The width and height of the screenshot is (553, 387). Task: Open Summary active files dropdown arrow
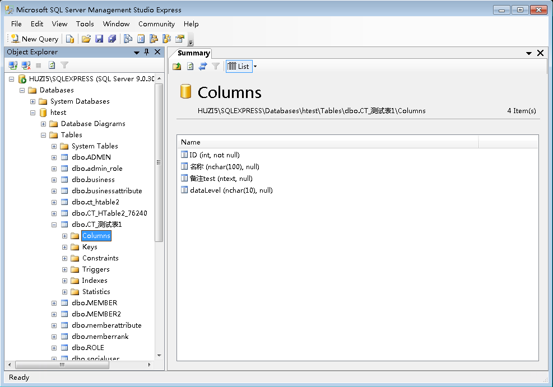(x=529, y=53)
